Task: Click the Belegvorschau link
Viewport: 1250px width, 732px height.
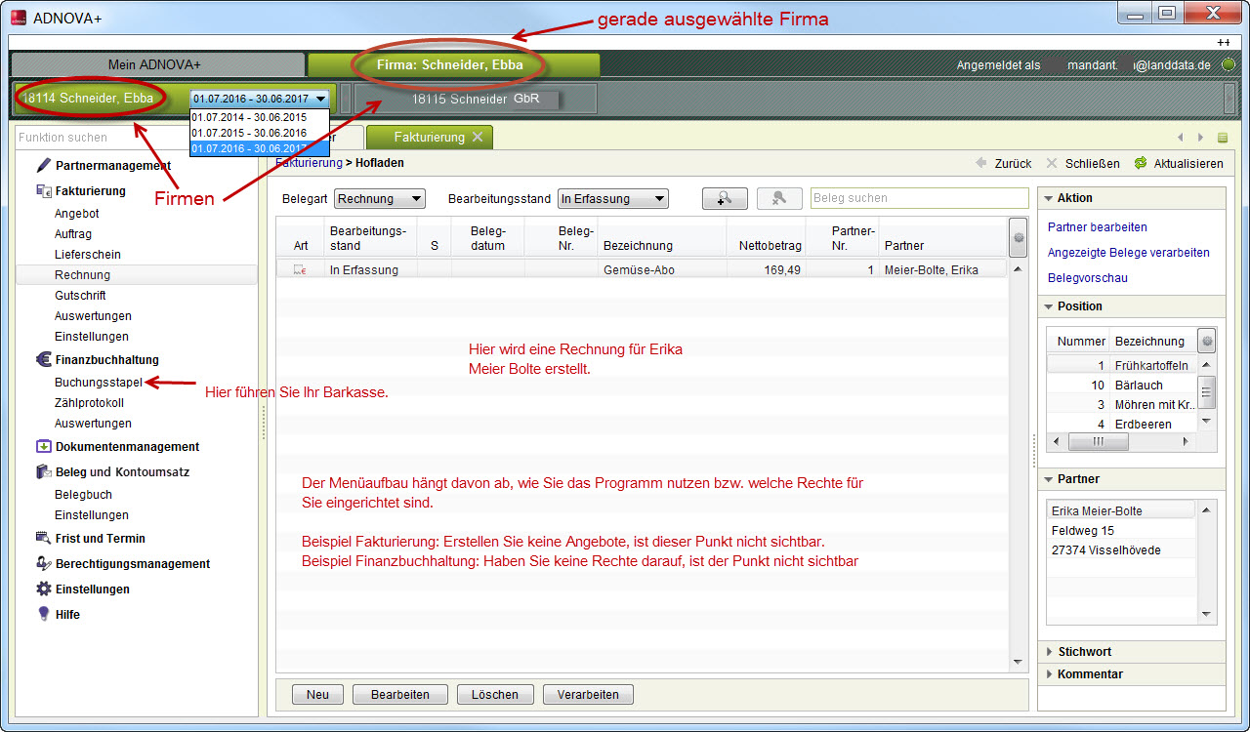Action: [x=1087, y=278]
